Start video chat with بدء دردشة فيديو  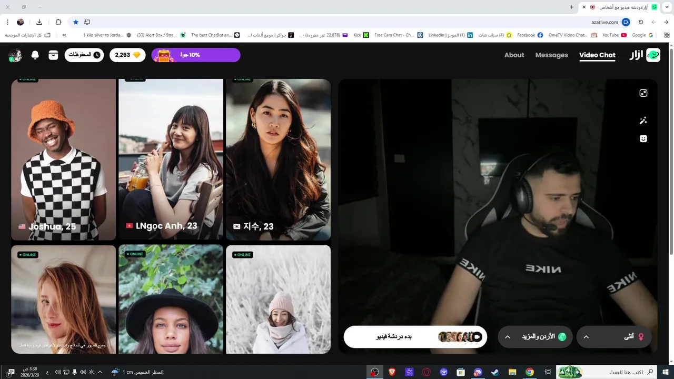[x=415, y=337]
